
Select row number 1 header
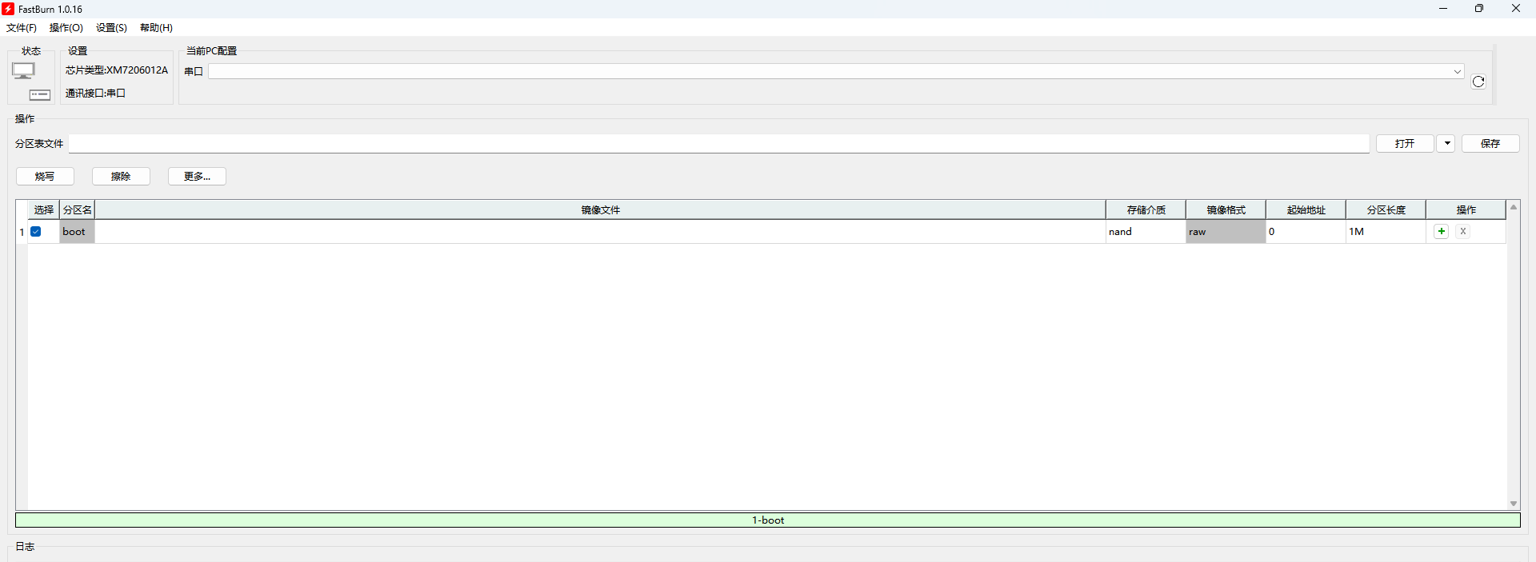(22, 232)
